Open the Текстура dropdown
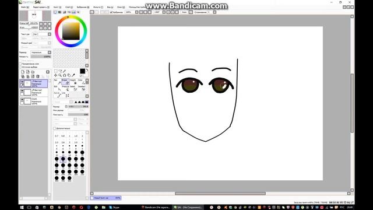Image resolution: width=373 pixels, height=210 pixels. tap(49, 34)
